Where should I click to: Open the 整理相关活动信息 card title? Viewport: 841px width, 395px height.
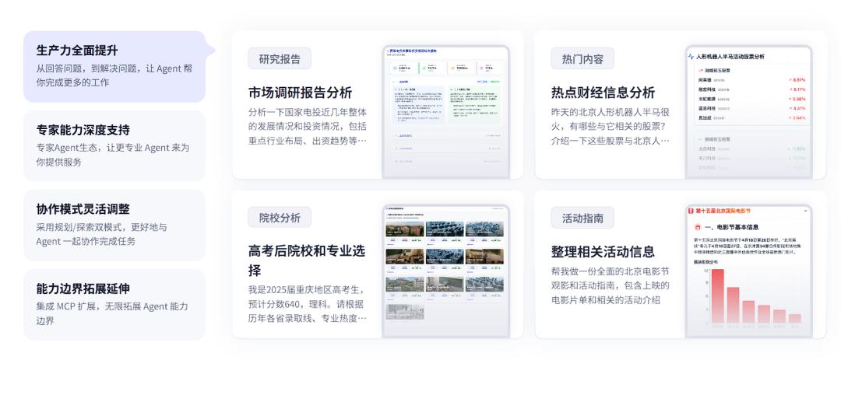pyautogui.click(x=603, y=252)
